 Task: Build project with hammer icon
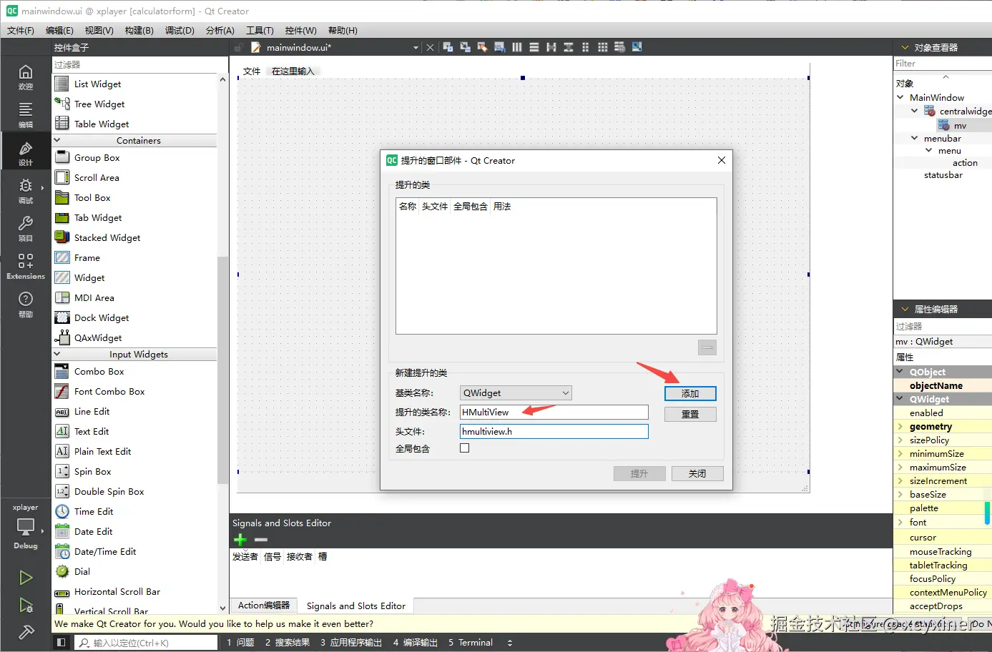pyautogui.click(x=26, y=632)
